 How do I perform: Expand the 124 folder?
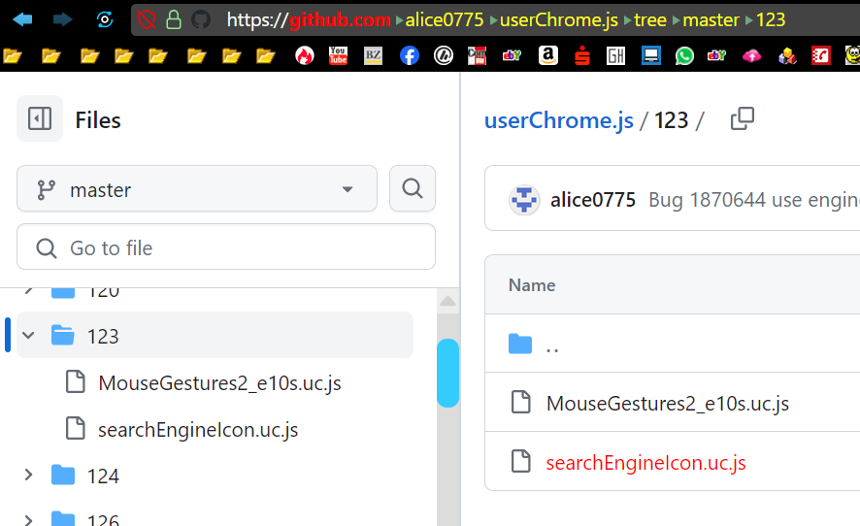click(28, 476)
